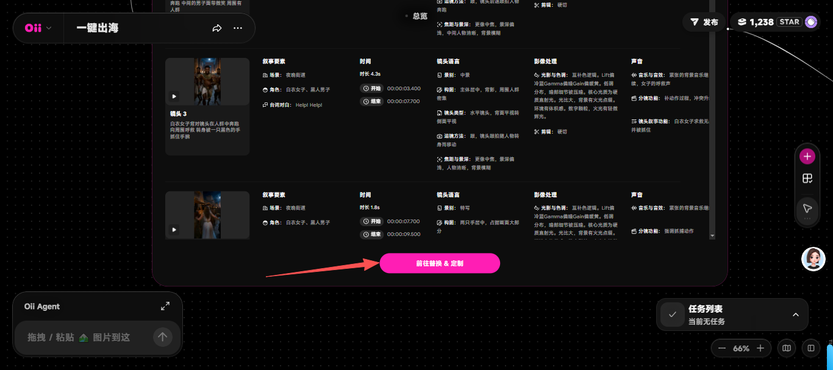Click 景别: 特写 in fourth shot row
Screen dimensions: 833x370
[453, 208]
